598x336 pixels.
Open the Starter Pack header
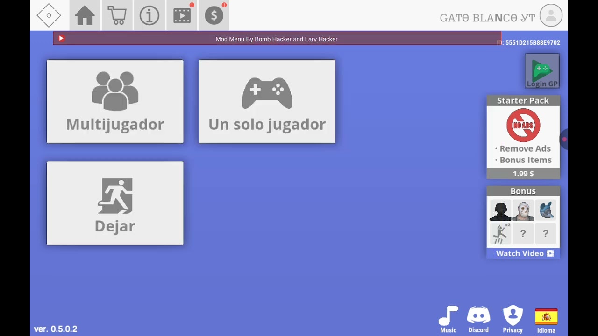tap(523, 100)
